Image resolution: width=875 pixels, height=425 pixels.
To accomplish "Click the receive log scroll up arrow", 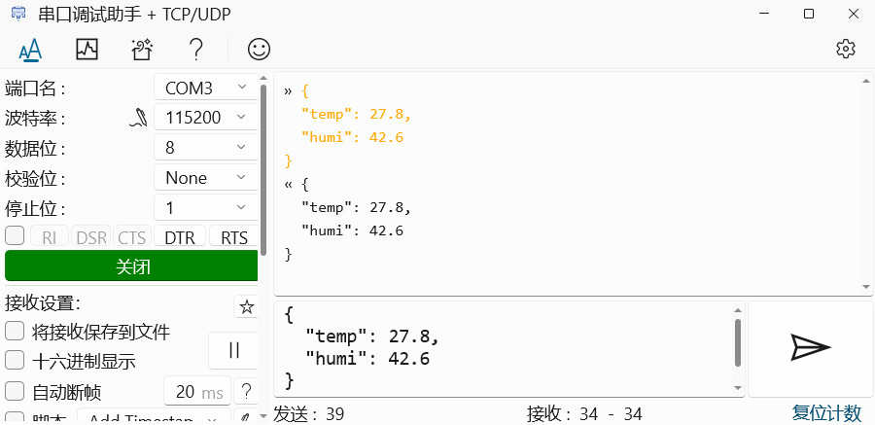I will 866,81.
